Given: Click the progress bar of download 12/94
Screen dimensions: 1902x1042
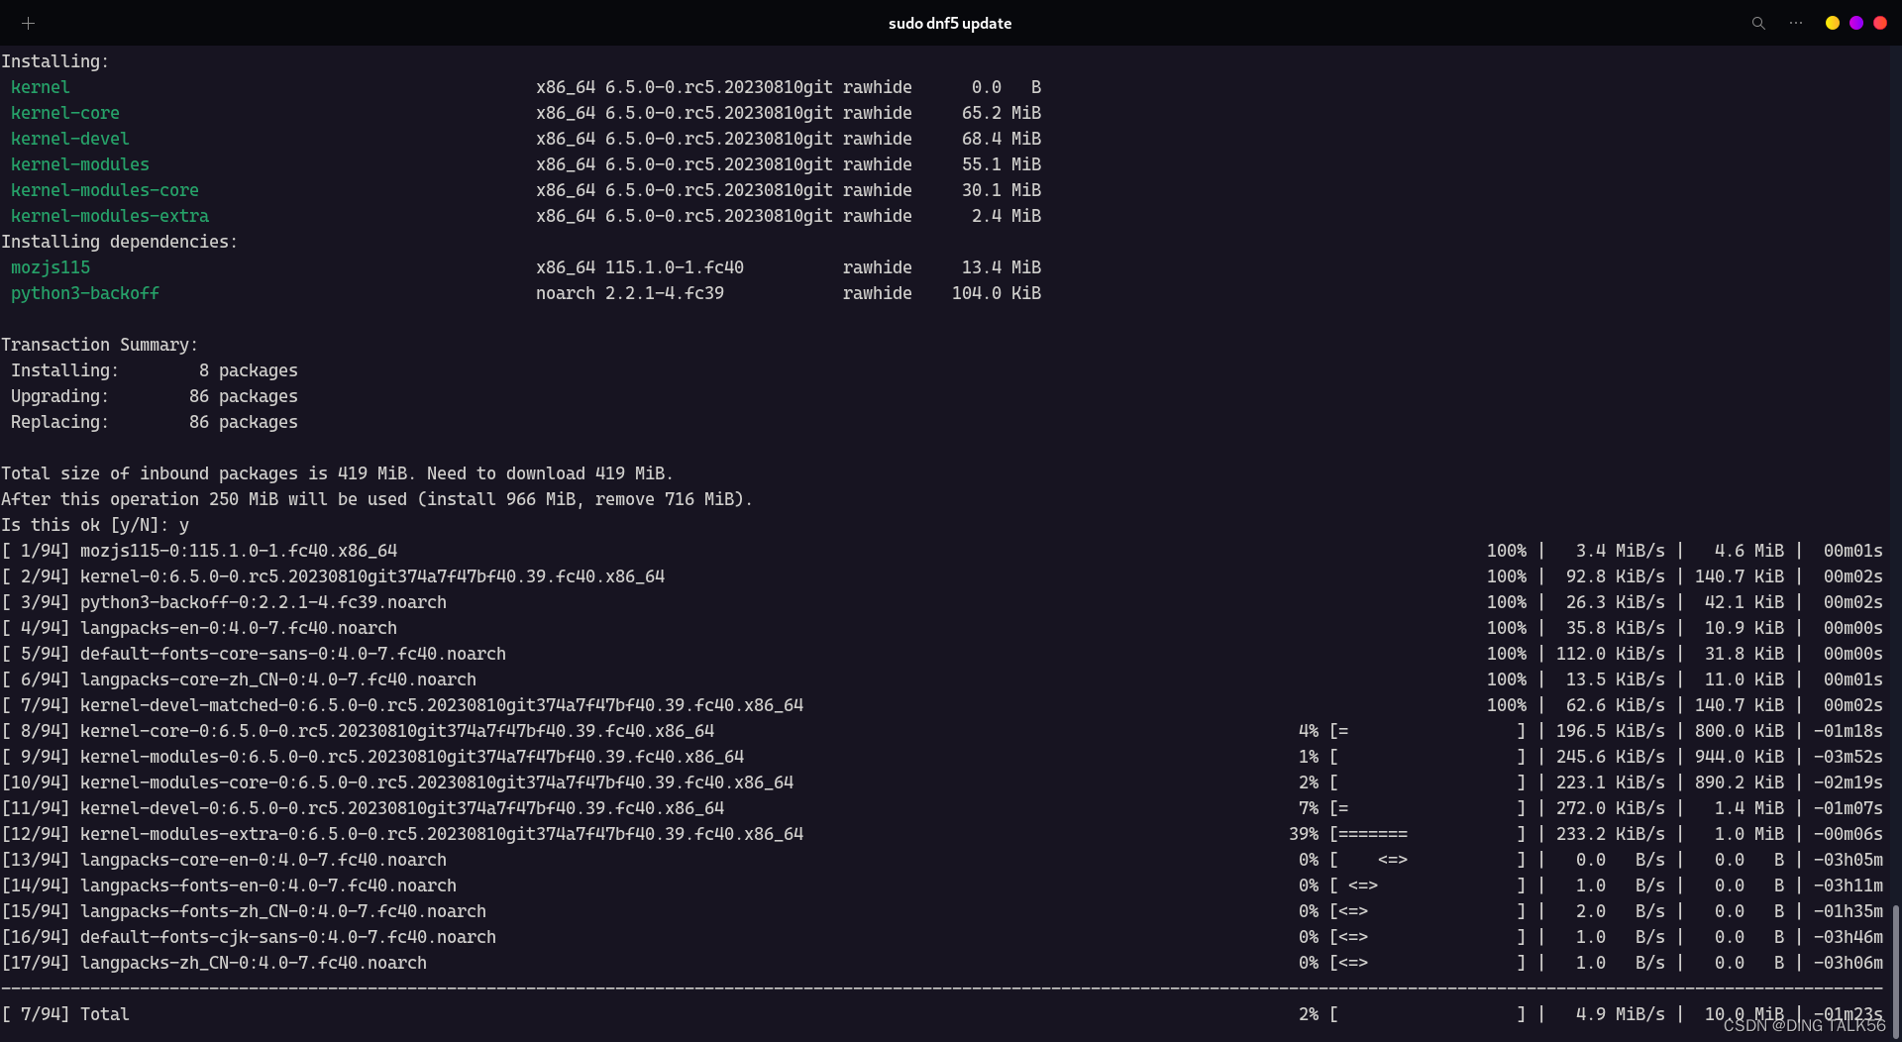Looking at the screenshot, I should [1426, 834].
